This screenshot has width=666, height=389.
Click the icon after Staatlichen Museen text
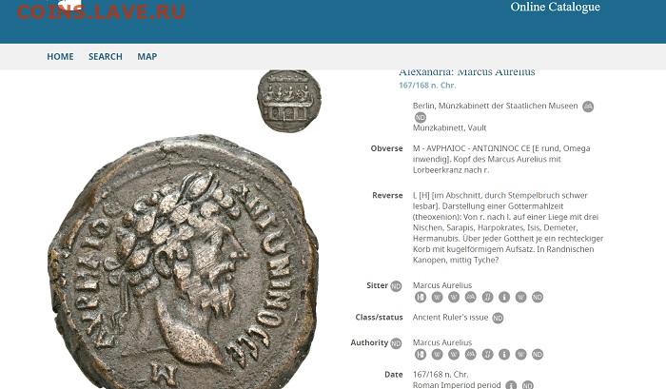pos(588,107)
